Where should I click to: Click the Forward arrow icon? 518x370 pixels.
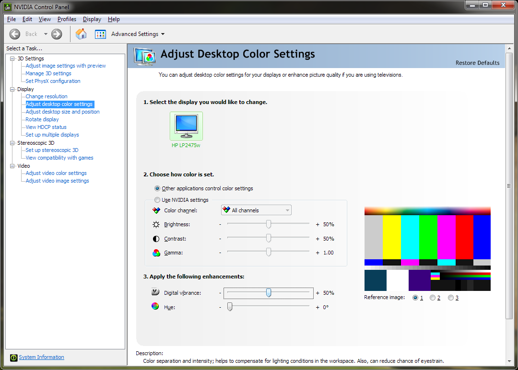(57, 34)
